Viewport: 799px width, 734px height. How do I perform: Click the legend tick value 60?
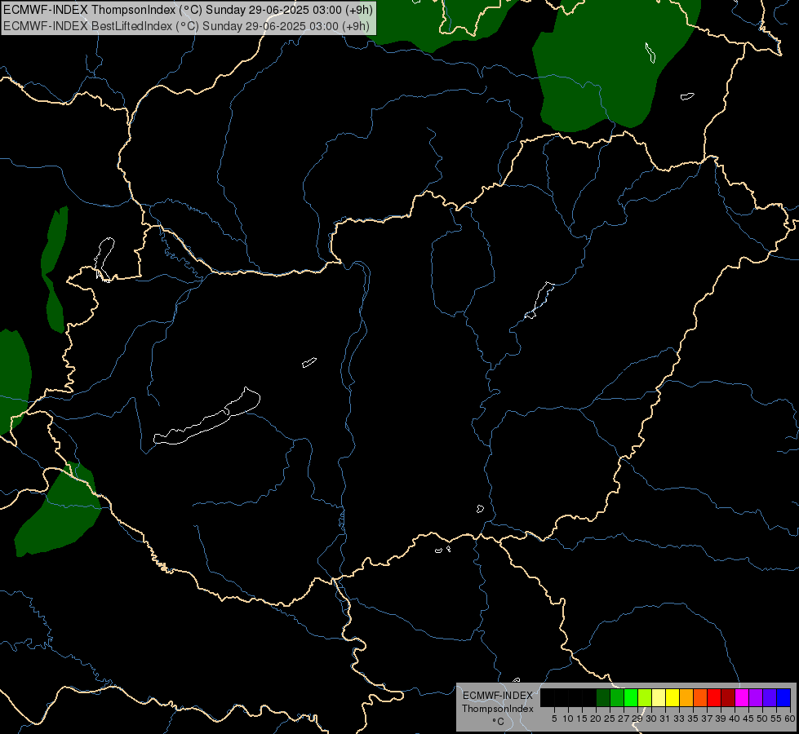[790, 719]
